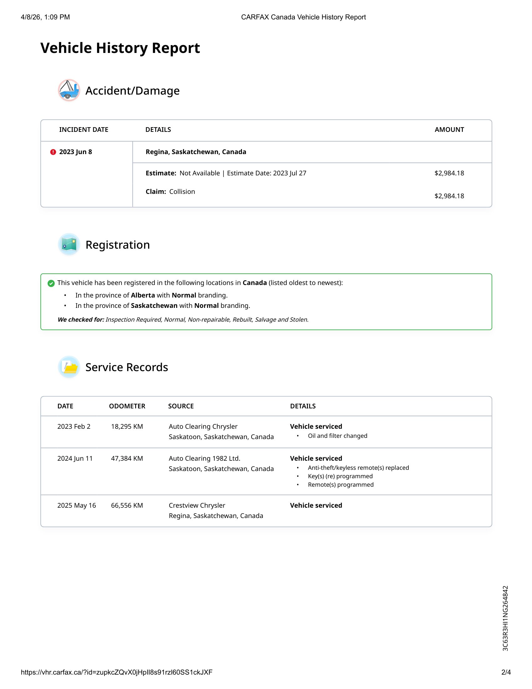The width and height of the screenshot is (532, 689).
Task: Click the AMOUNT column header
Action: pyautogui.click(x=449, y=130)
